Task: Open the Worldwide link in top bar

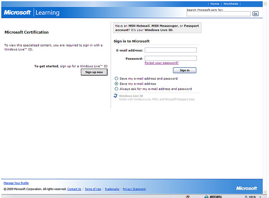Action: click(x=231, y=4)
